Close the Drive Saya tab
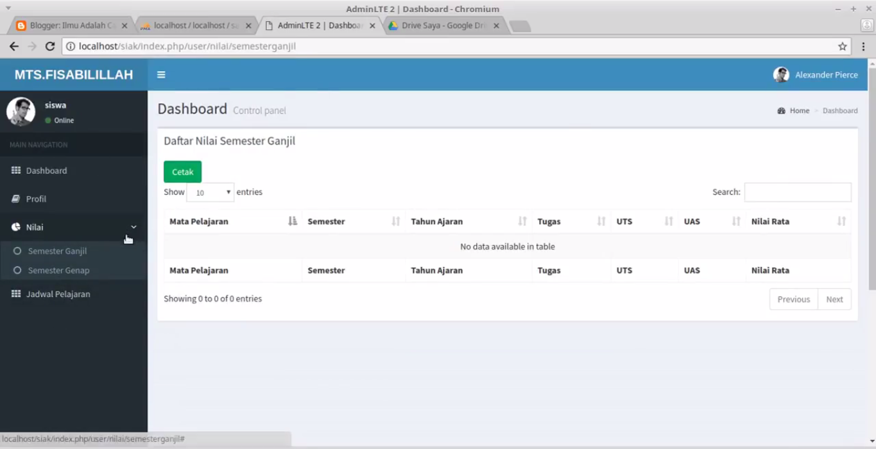The width and height of the screenshot is (876, 449). [x=496, y=26]
